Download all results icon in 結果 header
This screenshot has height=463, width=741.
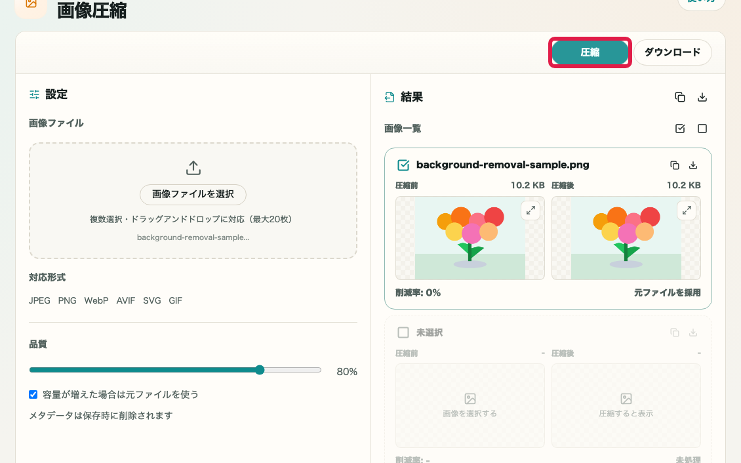[x=702, y=97]
